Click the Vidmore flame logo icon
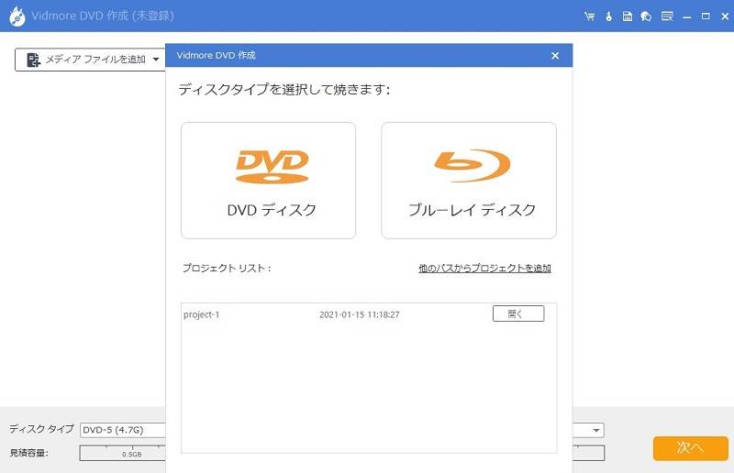Viewport: 734px width, 473px height. click(x=17, y=16)
